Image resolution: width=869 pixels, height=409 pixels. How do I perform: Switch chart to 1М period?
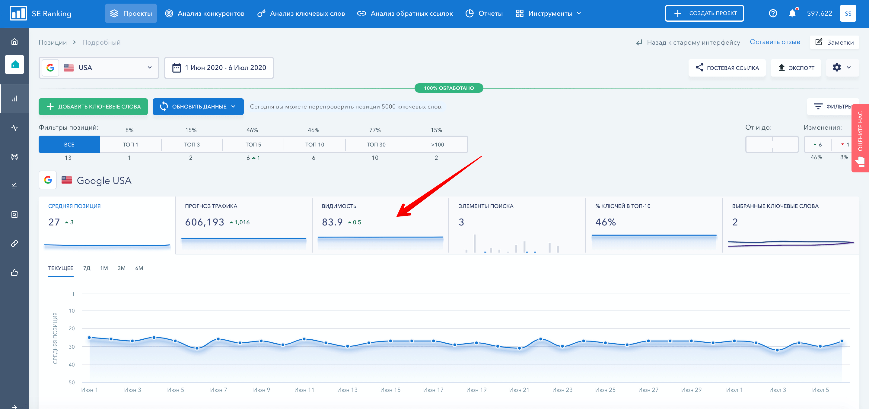[x=104, y=269]
